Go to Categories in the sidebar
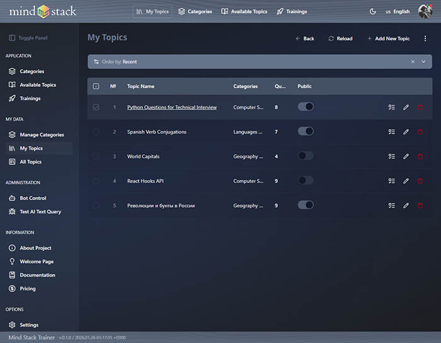Image resolution: width=441 pixels, height=343 pixels. tap(26, 71)
